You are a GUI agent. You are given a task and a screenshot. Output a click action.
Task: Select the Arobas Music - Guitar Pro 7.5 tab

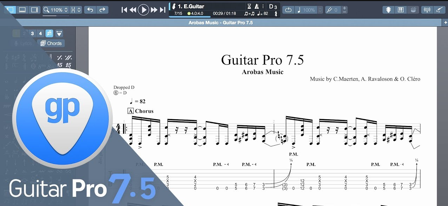[221, 23]
